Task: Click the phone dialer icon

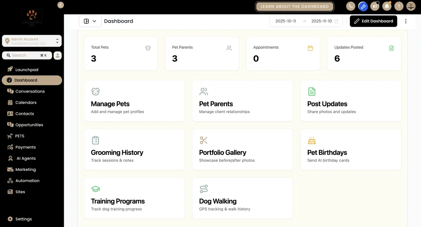Action: tap(350, 6)
